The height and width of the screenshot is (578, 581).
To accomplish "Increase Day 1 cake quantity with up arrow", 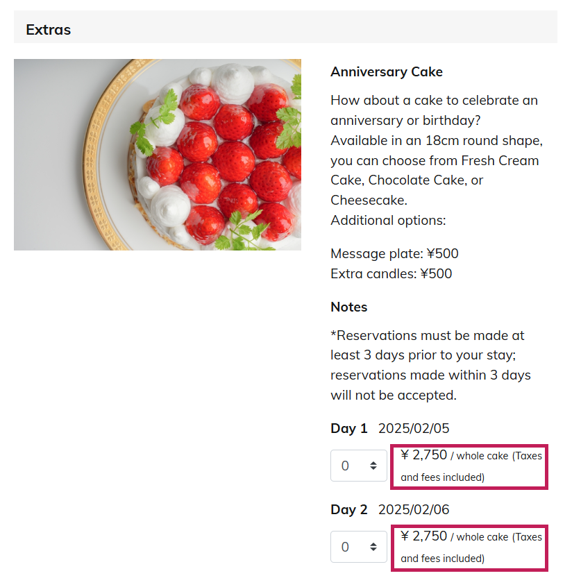I will pos(373,463).
